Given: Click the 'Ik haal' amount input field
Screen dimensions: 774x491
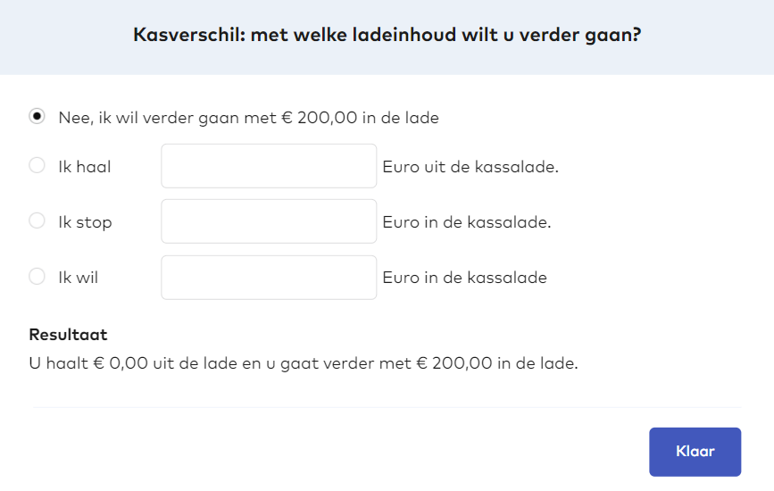Looking at the screenshot, I should click(269, 166).
